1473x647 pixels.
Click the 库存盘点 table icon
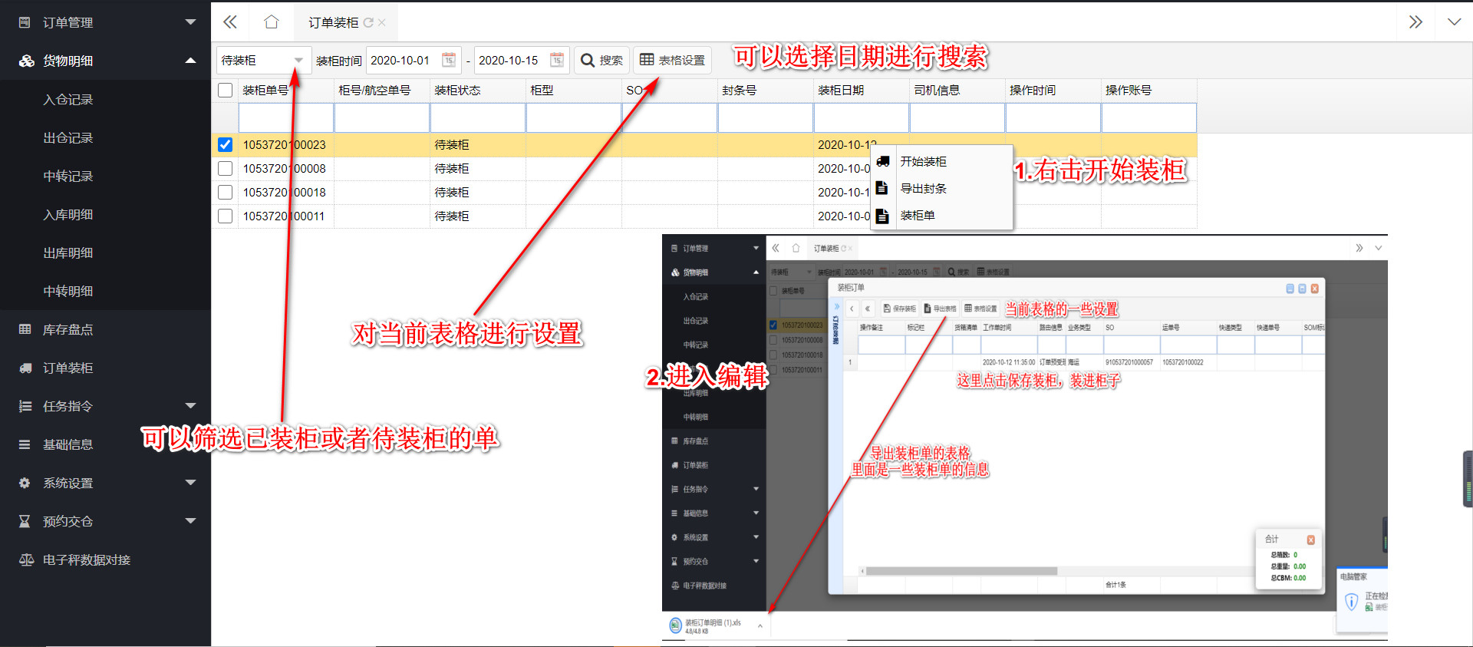click(25, 329)
